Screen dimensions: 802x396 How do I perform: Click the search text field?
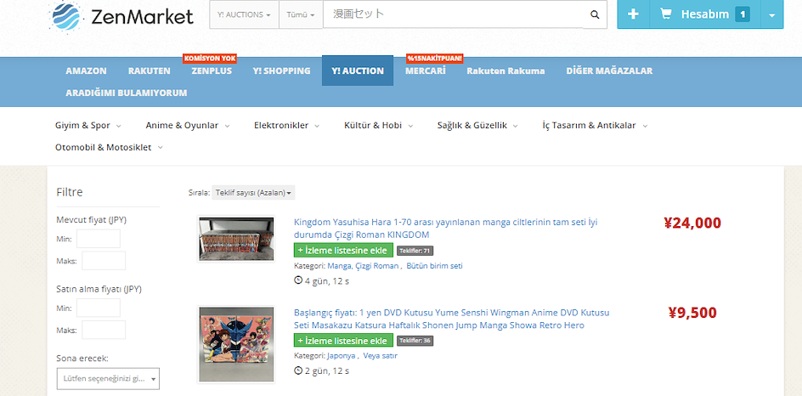[453, 14]
